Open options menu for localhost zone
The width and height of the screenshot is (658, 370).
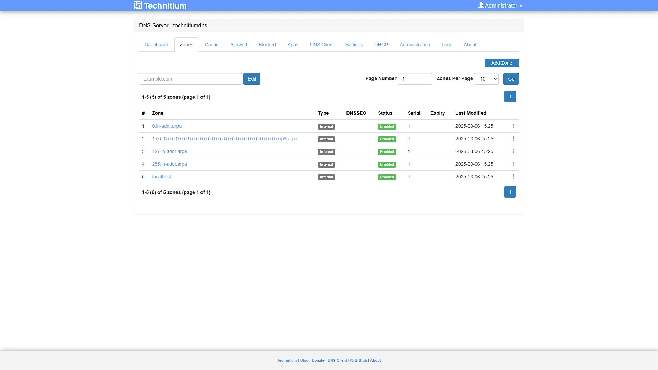(513, 177)
